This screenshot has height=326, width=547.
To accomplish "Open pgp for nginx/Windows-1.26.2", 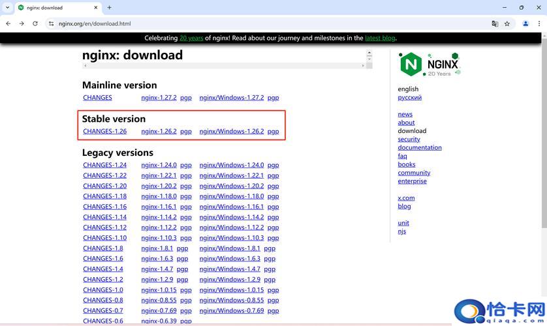I will [x=273, y=132].
